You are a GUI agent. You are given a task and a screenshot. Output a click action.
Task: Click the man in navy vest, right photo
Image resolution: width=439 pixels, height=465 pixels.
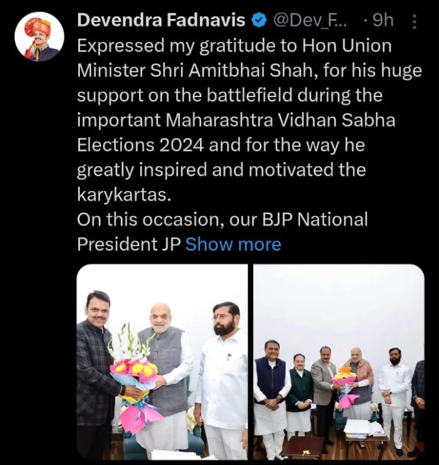(x=271, y=394)
